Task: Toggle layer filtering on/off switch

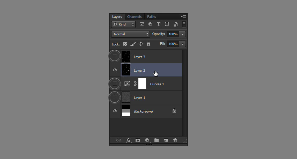Action: 184,24
